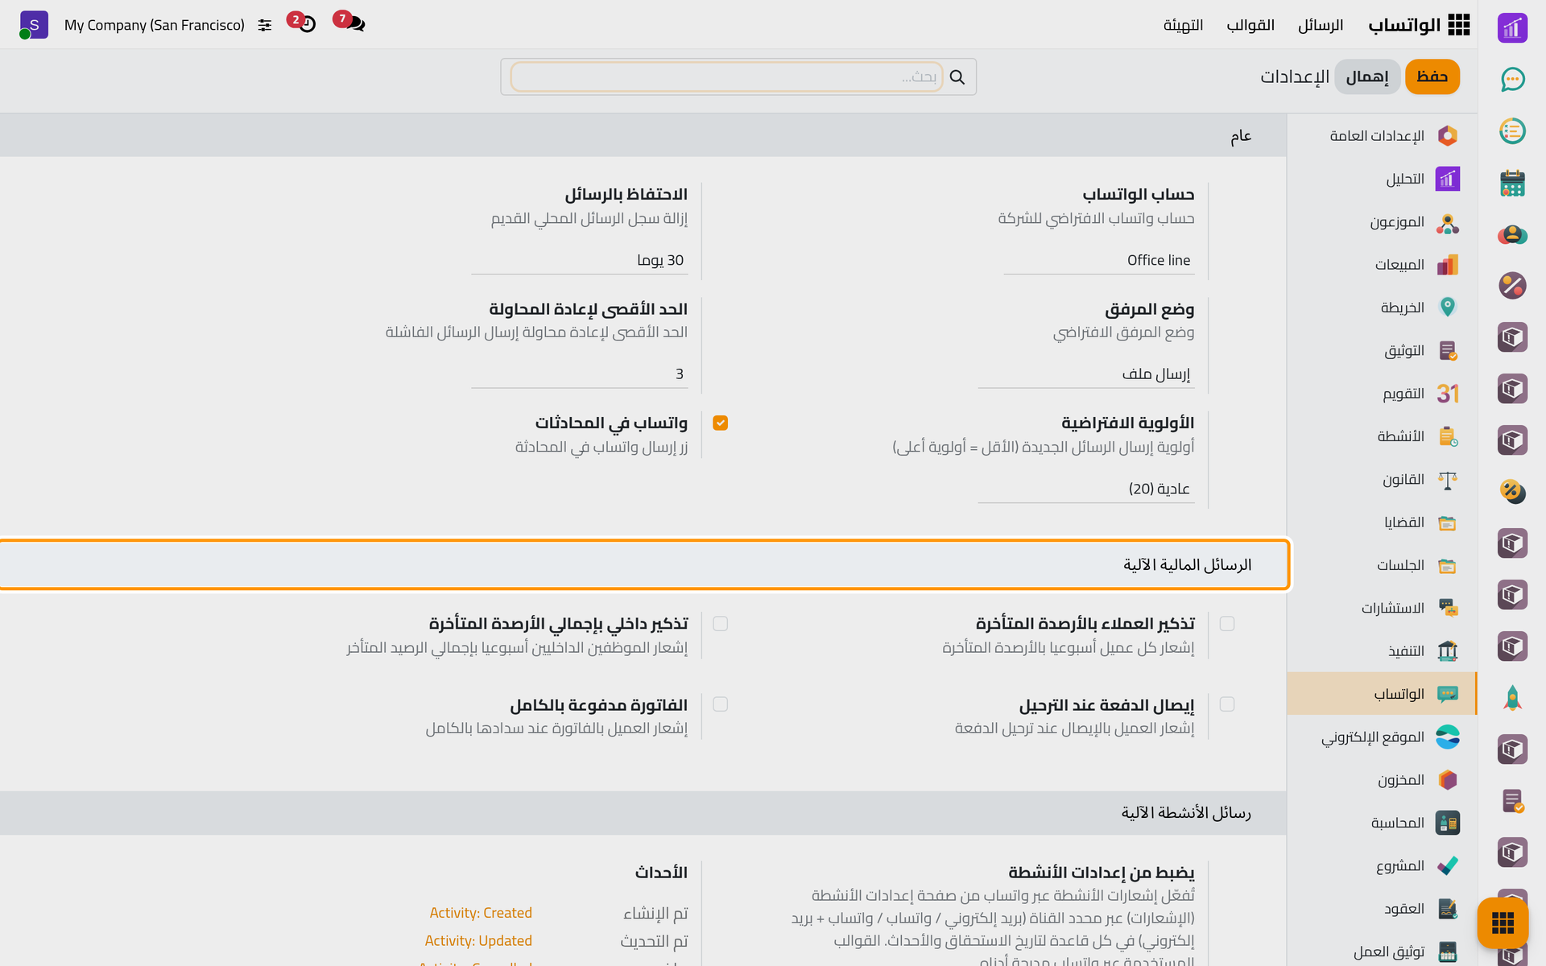Open the calendar icon in far-right dock

(1512, 183)
